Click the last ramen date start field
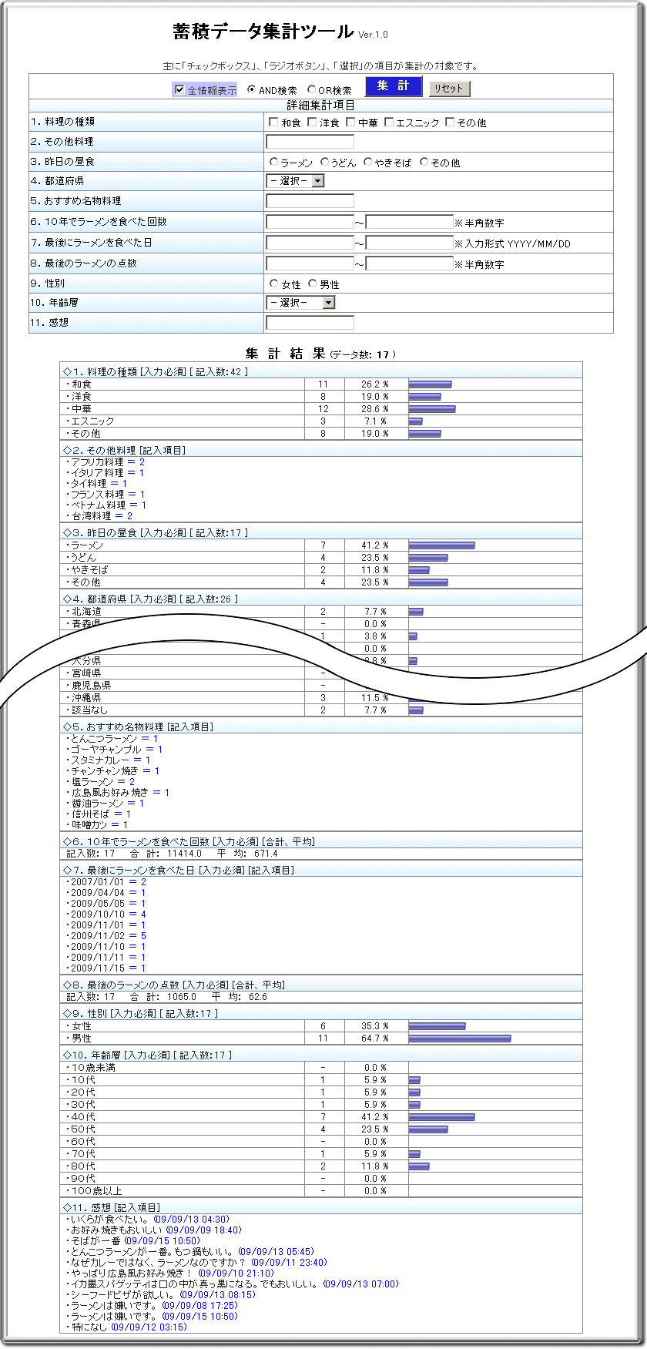The image size is (647, 1349). (310, 243)
